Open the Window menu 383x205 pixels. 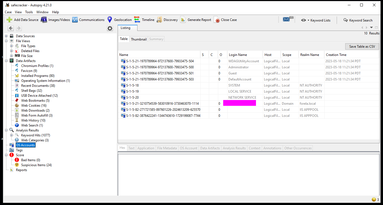[x=42, y=12]
